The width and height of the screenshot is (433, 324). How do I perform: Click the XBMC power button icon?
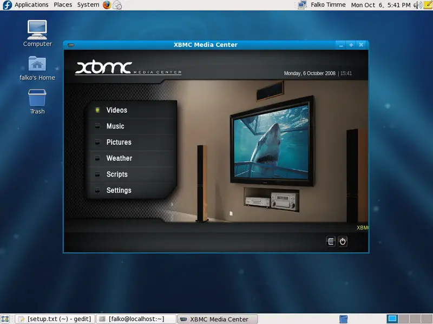(343, 241)
